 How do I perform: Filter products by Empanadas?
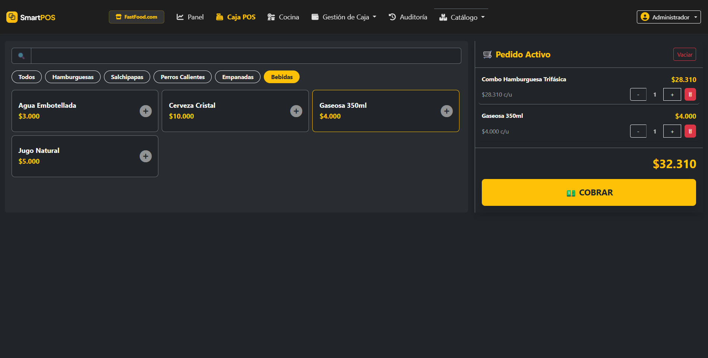[238, 77]
